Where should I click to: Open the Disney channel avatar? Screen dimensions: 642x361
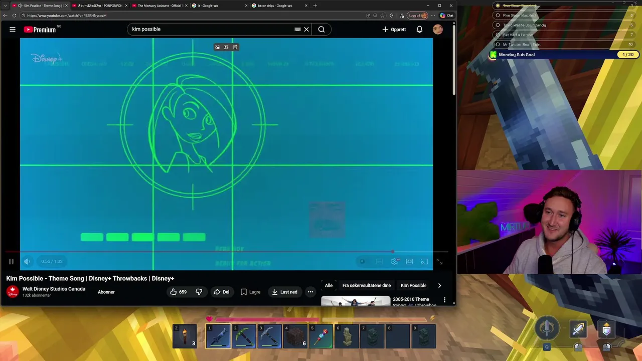pyautogui.click(x=13, y=291)
